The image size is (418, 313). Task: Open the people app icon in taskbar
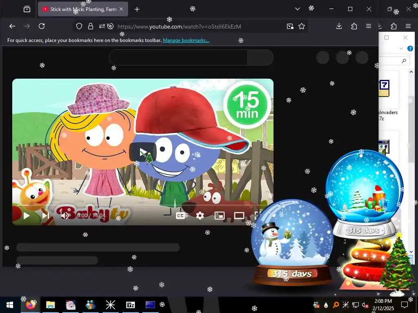pos(90,305)
